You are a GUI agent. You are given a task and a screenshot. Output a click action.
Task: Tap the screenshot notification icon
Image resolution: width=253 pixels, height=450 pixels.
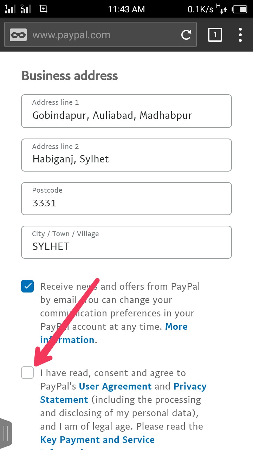point(44,9)
